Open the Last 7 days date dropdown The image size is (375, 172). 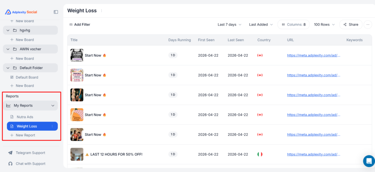[x=229, y=25]
